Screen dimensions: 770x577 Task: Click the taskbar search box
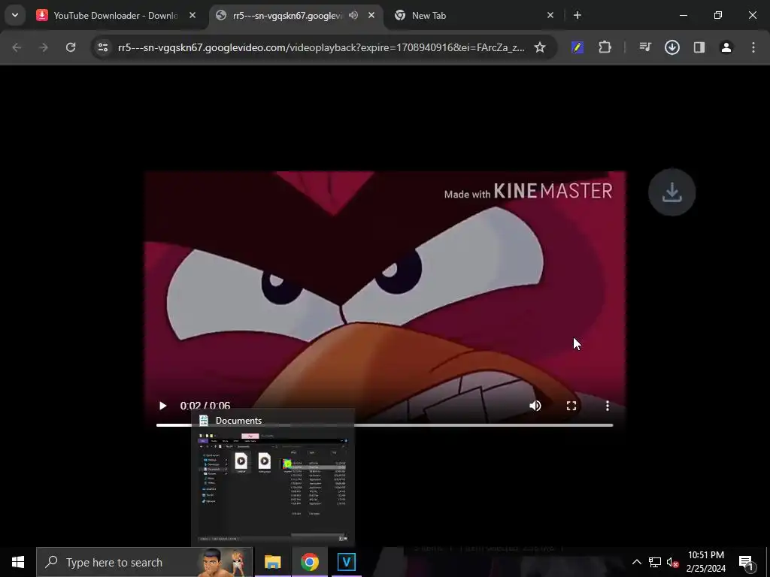(144, 562)
